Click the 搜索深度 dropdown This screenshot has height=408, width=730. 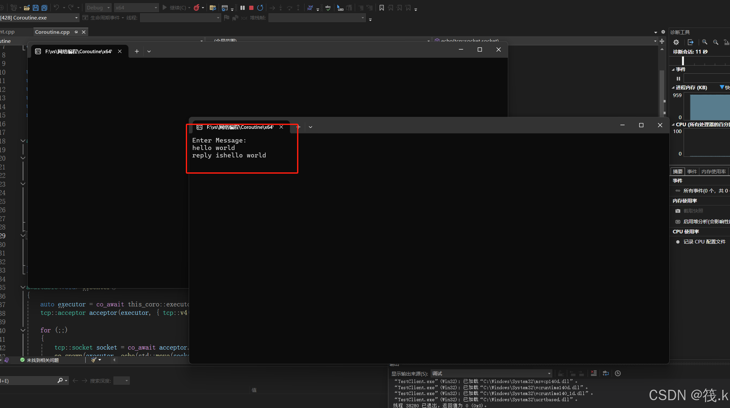click(122, 381)
